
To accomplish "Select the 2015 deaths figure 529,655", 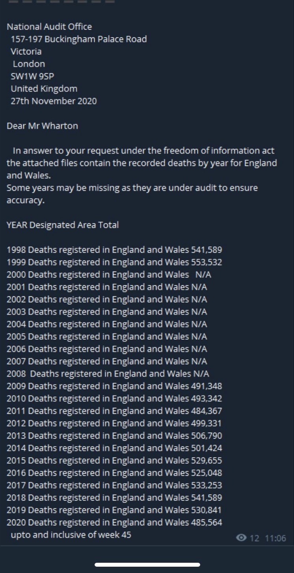I will coord(208,460).
